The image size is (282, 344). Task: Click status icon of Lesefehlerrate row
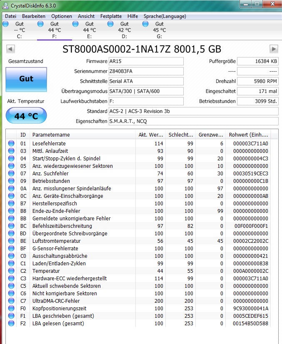11,144
